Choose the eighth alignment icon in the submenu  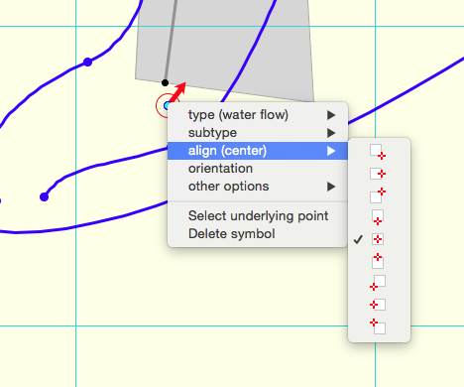tap(378, 305)
